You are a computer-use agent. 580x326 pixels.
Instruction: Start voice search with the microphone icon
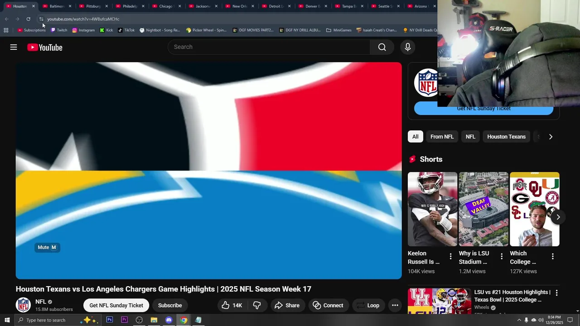click(x=407, y=47)
